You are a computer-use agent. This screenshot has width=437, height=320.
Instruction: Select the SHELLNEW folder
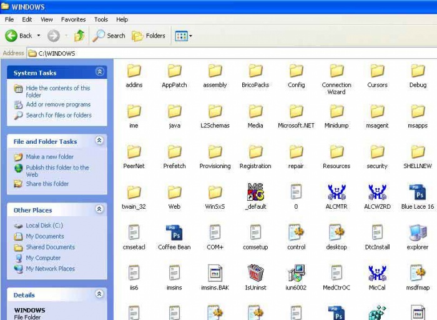pos(418,157)
